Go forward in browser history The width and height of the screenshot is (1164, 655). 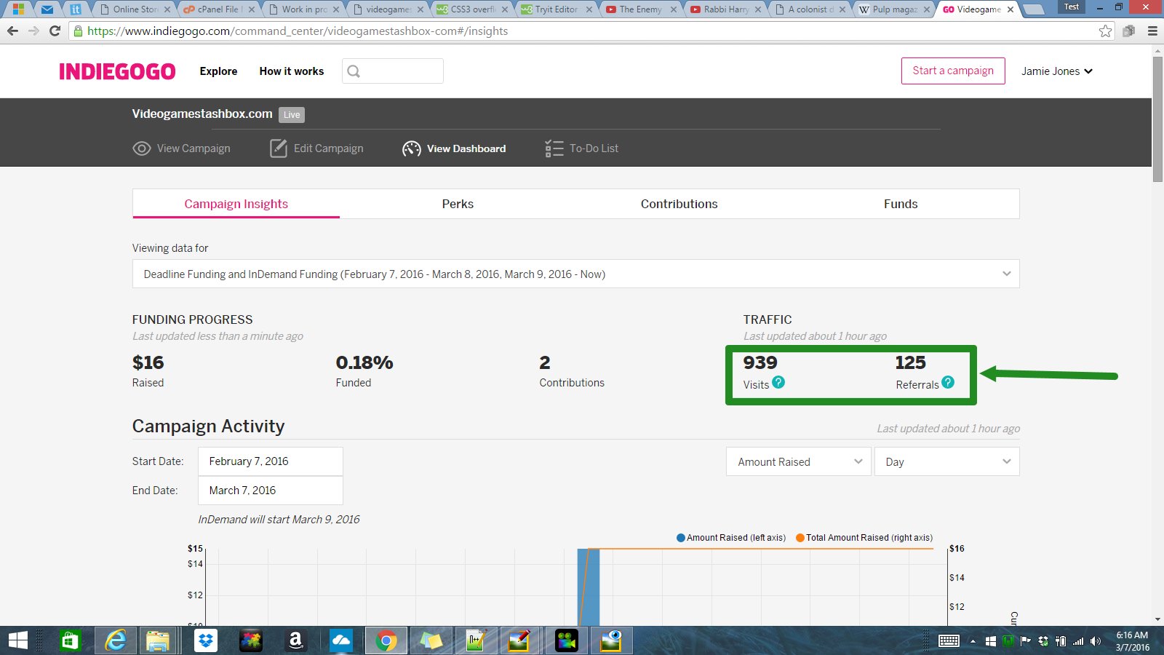(33, 31)
